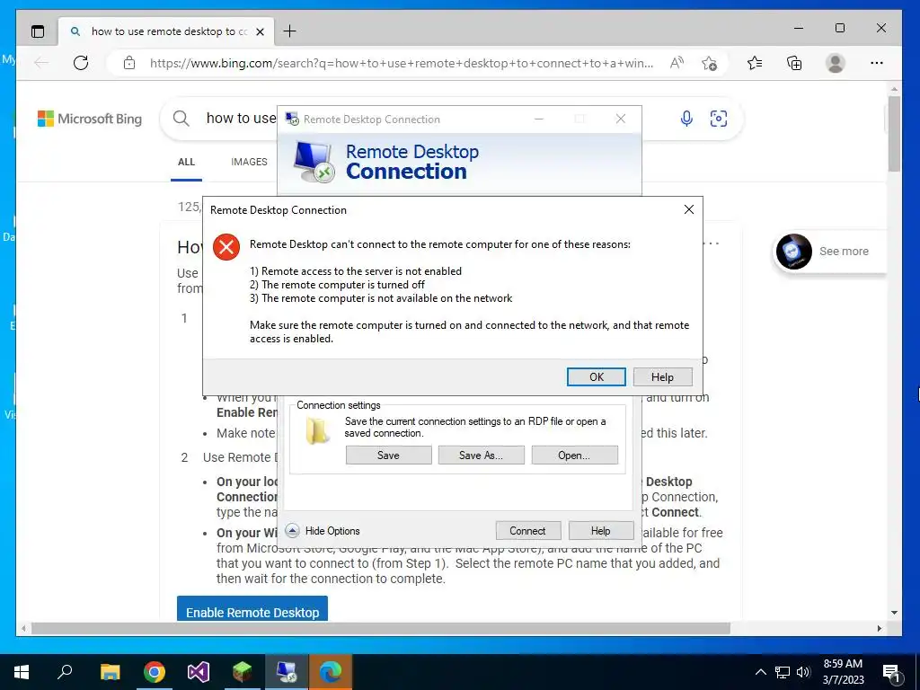Open the more options dots on the result card
The height and width of the screenshot is (690, 920).
pyautogui.click(x=711, y=243)
